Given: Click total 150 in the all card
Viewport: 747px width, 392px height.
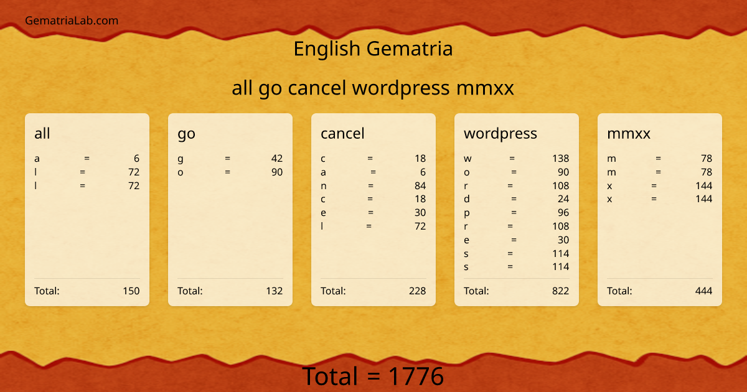Looking at the screenshot, I should (x=131, y=291).
